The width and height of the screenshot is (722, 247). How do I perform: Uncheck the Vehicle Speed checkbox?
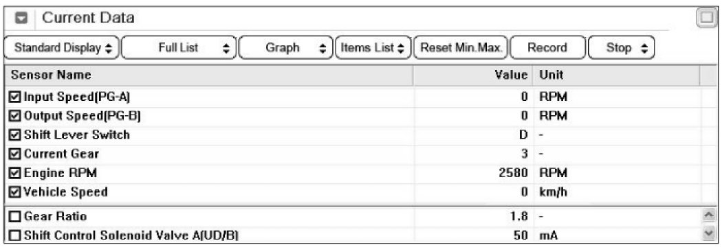[15, 192]
